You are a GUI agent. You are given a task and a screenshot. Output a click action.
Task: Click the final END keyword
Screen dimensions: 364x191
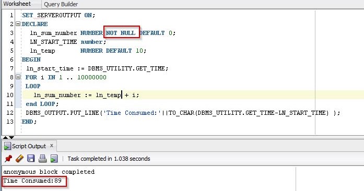pyautogui.click(x=28, y=122)
